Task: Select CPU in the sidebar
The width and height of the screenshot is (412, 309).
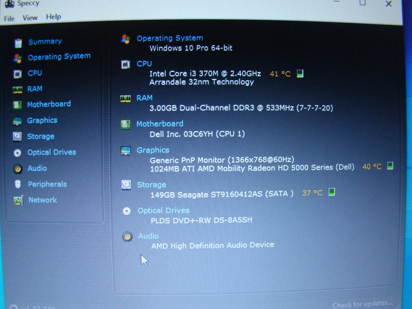Action: point(35,73)
